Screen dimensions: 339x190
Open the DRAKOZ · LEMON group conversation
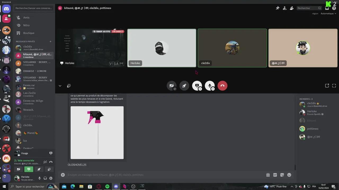[34, 71]
